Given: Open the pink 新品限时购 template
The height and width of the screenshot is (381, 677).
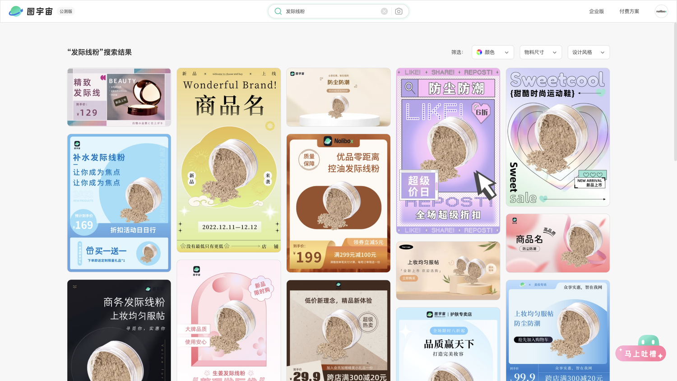Looking at the screenshot, I should click(229, 321).
